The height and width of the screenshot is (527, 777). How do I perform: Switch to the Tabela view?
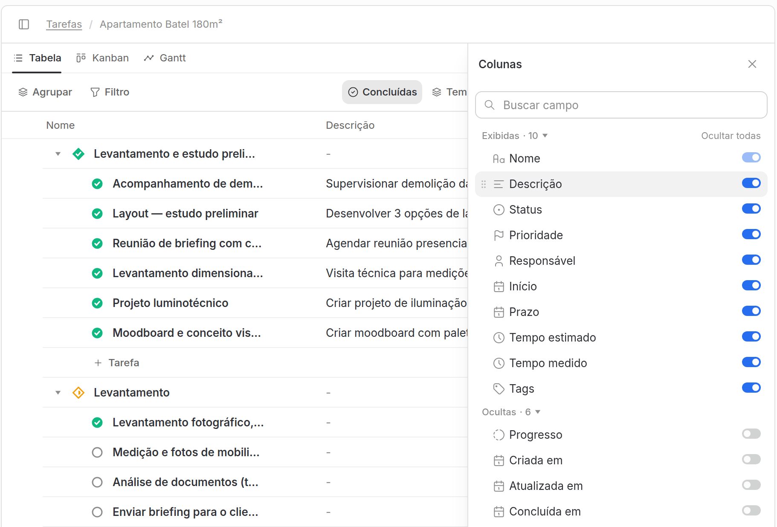(x=37, y=58)
